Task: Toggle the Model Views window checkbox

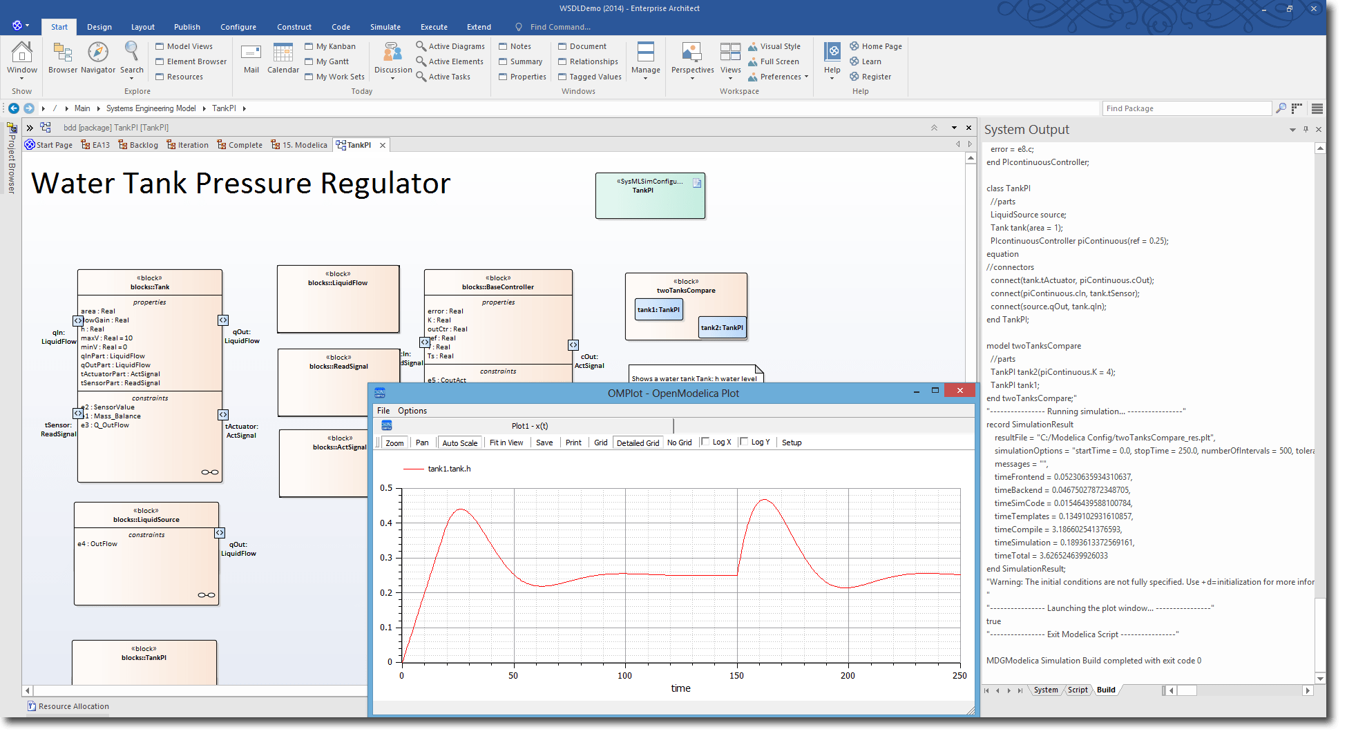Action: pos(160,46)
